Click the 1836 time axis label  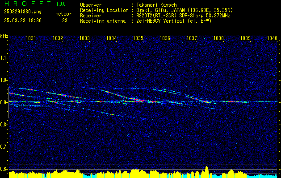(165, 38)
